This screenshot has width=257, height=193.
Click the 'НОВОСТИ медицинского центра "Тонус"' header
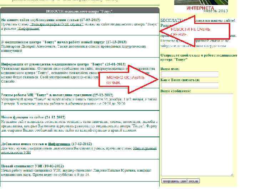coord(80,11)
